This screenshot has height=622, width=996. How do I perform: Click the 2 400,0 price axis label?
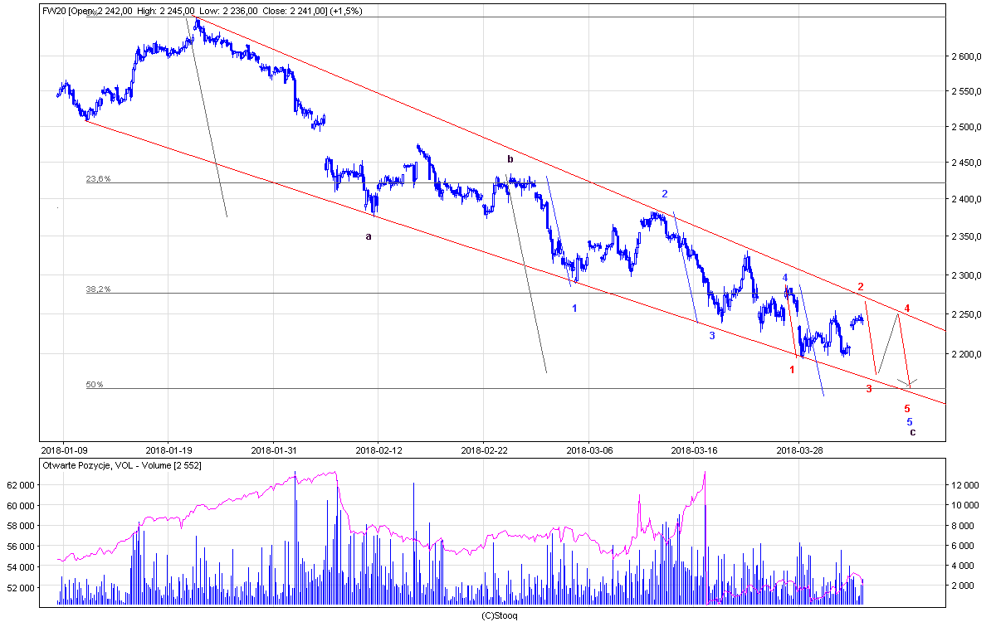click(x=969, y=199)
